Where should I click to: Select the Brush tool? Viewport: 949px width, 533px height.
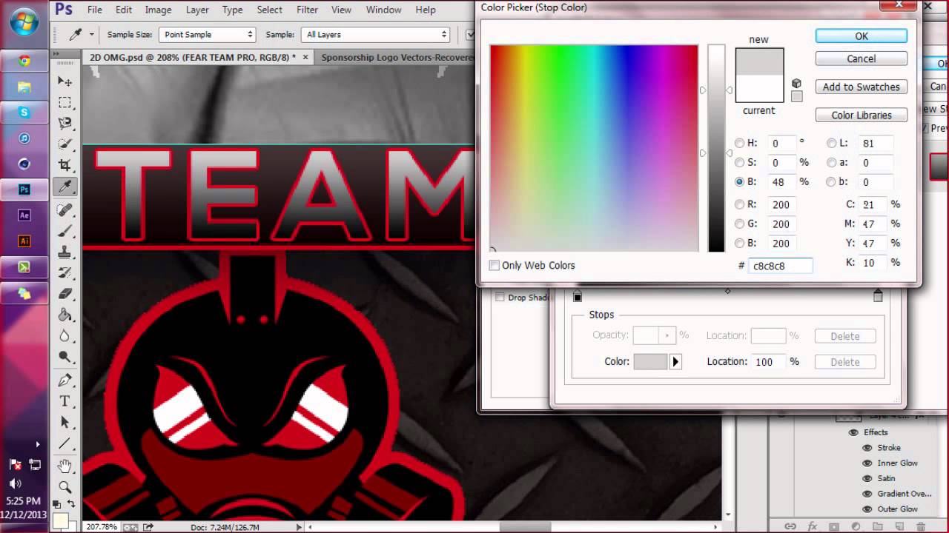pos(65,231)
